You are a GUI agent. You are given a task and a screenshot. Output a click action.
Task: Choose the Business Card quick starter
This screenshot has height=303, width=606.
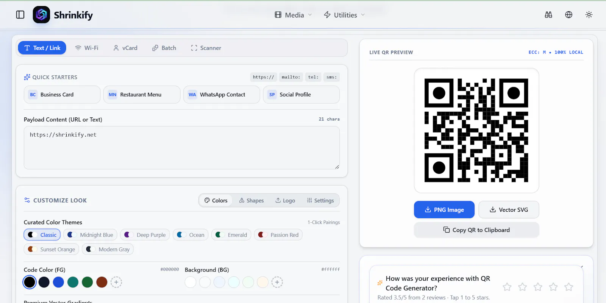(x=62, y=95)
